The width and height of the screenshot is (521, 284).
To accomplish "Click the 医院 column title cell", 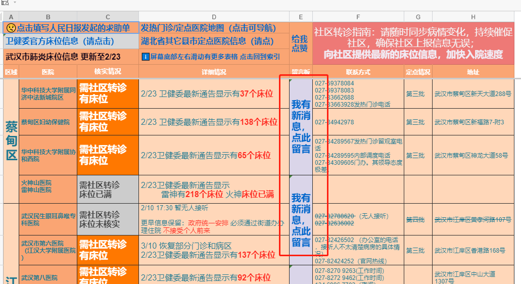I will click(48, 72).
